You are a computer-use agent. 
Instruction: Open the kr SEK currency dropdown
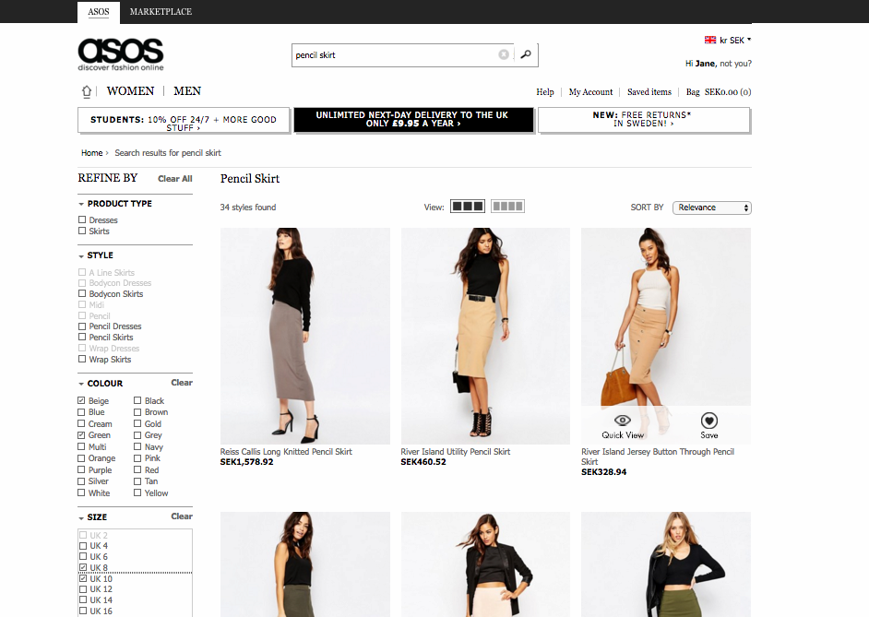coord(735,40)
